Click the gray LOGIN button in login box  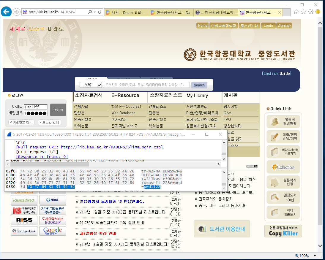(x=58, y=110)
